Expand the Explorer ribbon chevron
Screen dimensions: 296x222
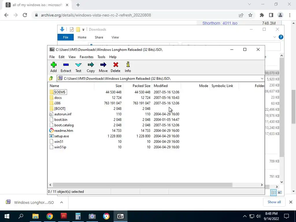pos(275,37)
